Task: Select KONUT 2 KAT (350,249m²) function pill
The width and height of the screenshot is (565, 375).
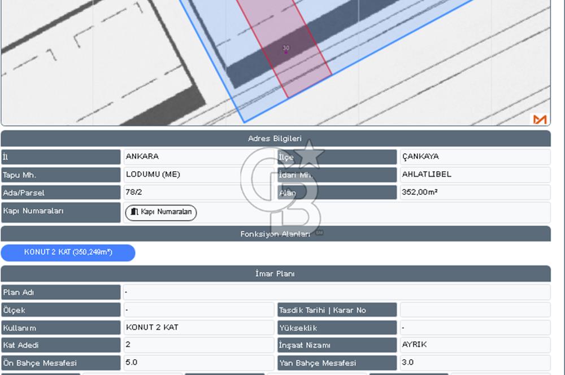Action: (68, 252)
